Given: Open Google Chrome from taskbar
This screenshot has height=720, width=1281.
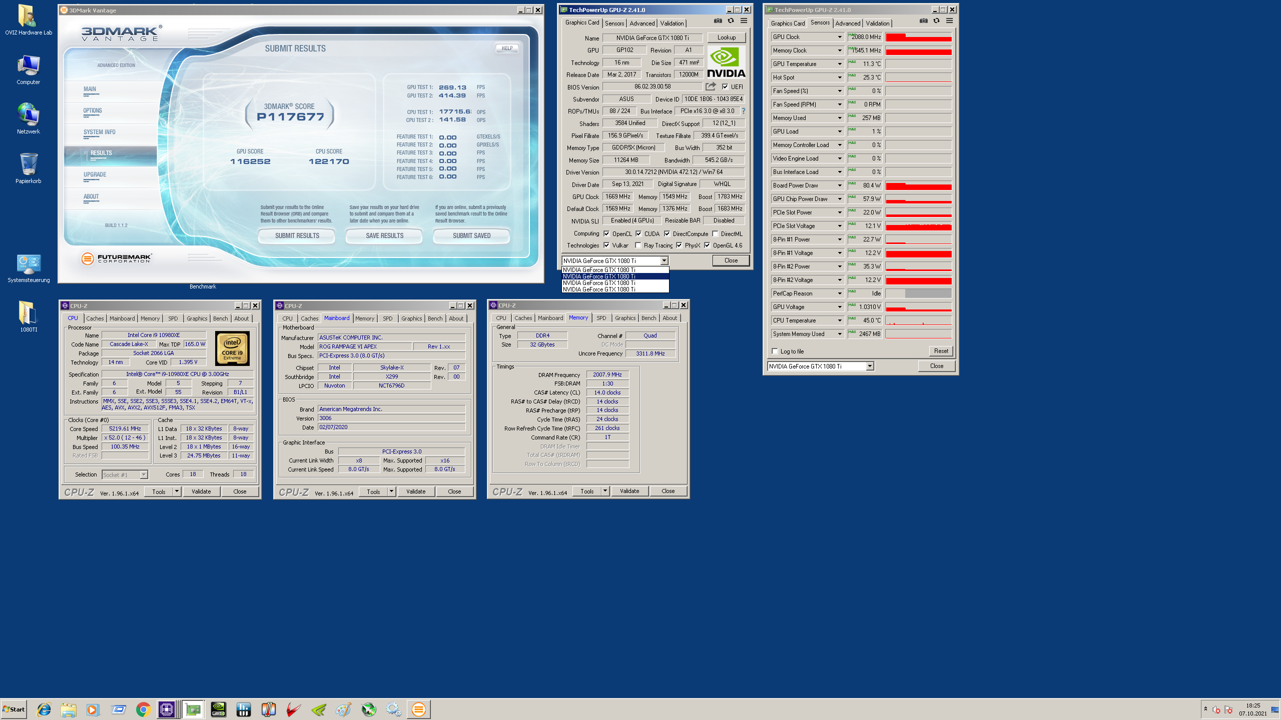Looking at the screenshot, I should (143, 709).
